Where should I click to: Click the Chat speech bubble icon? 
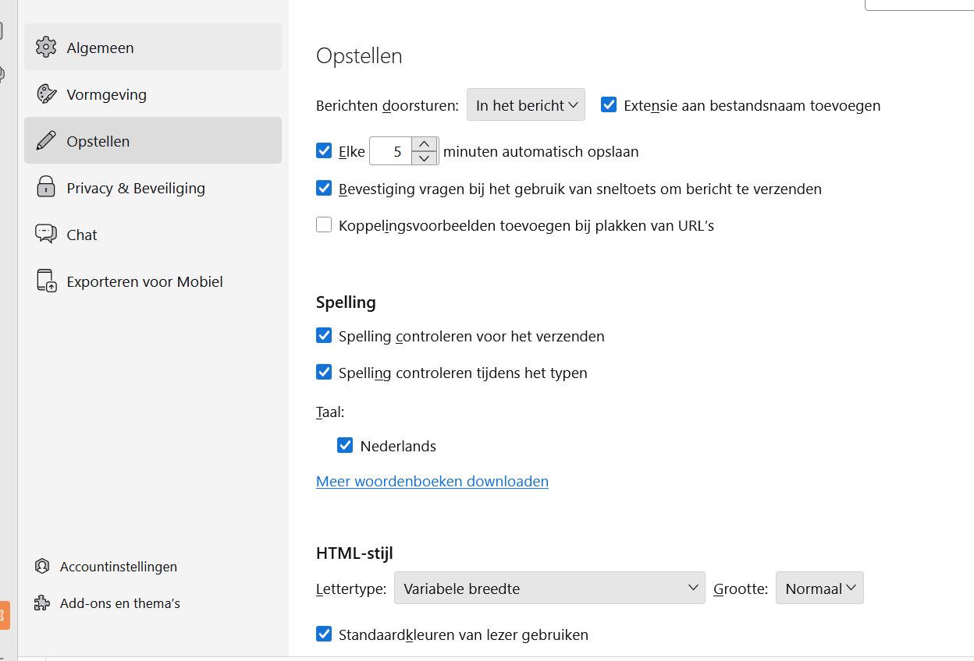point(47,234)
